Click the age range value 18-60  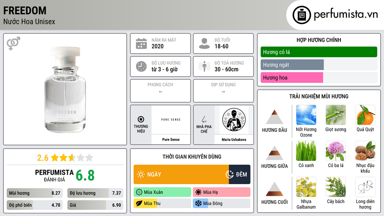(221, 46)
